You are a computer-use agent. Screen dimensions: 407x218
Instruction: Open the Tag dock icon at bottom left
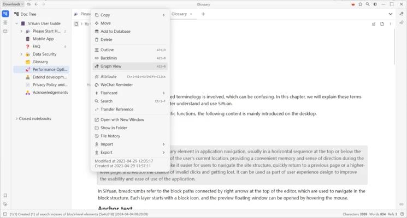tap(5, 204)
